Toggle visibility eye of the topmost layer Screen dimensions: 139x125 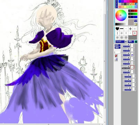click(x=128, y=44)
